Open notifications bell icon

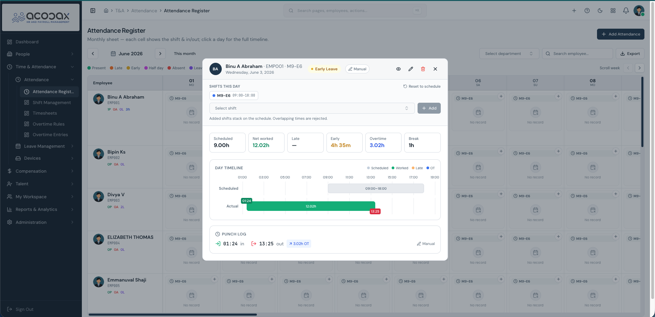pos(626,11)
